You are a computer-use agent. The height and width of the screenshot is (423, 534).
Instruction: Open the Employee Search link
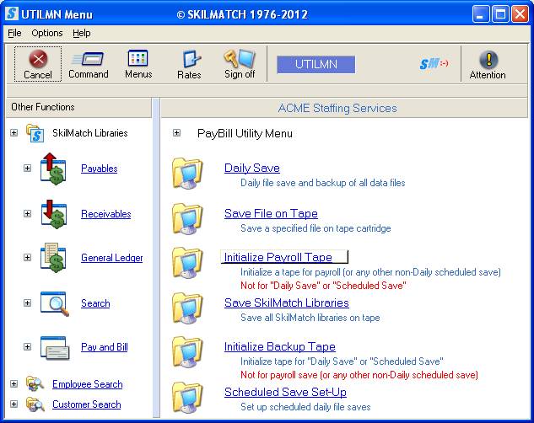87,384
